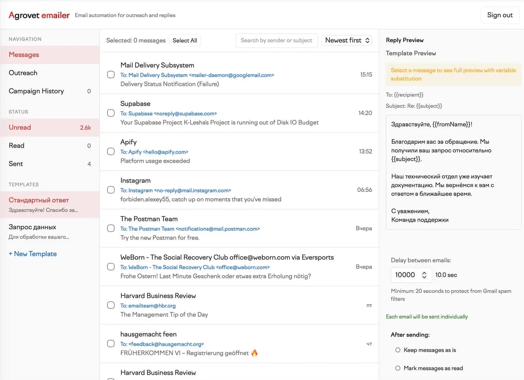Click the Each email will be sent individually note
524x380 pixels.
pos(427,317)
